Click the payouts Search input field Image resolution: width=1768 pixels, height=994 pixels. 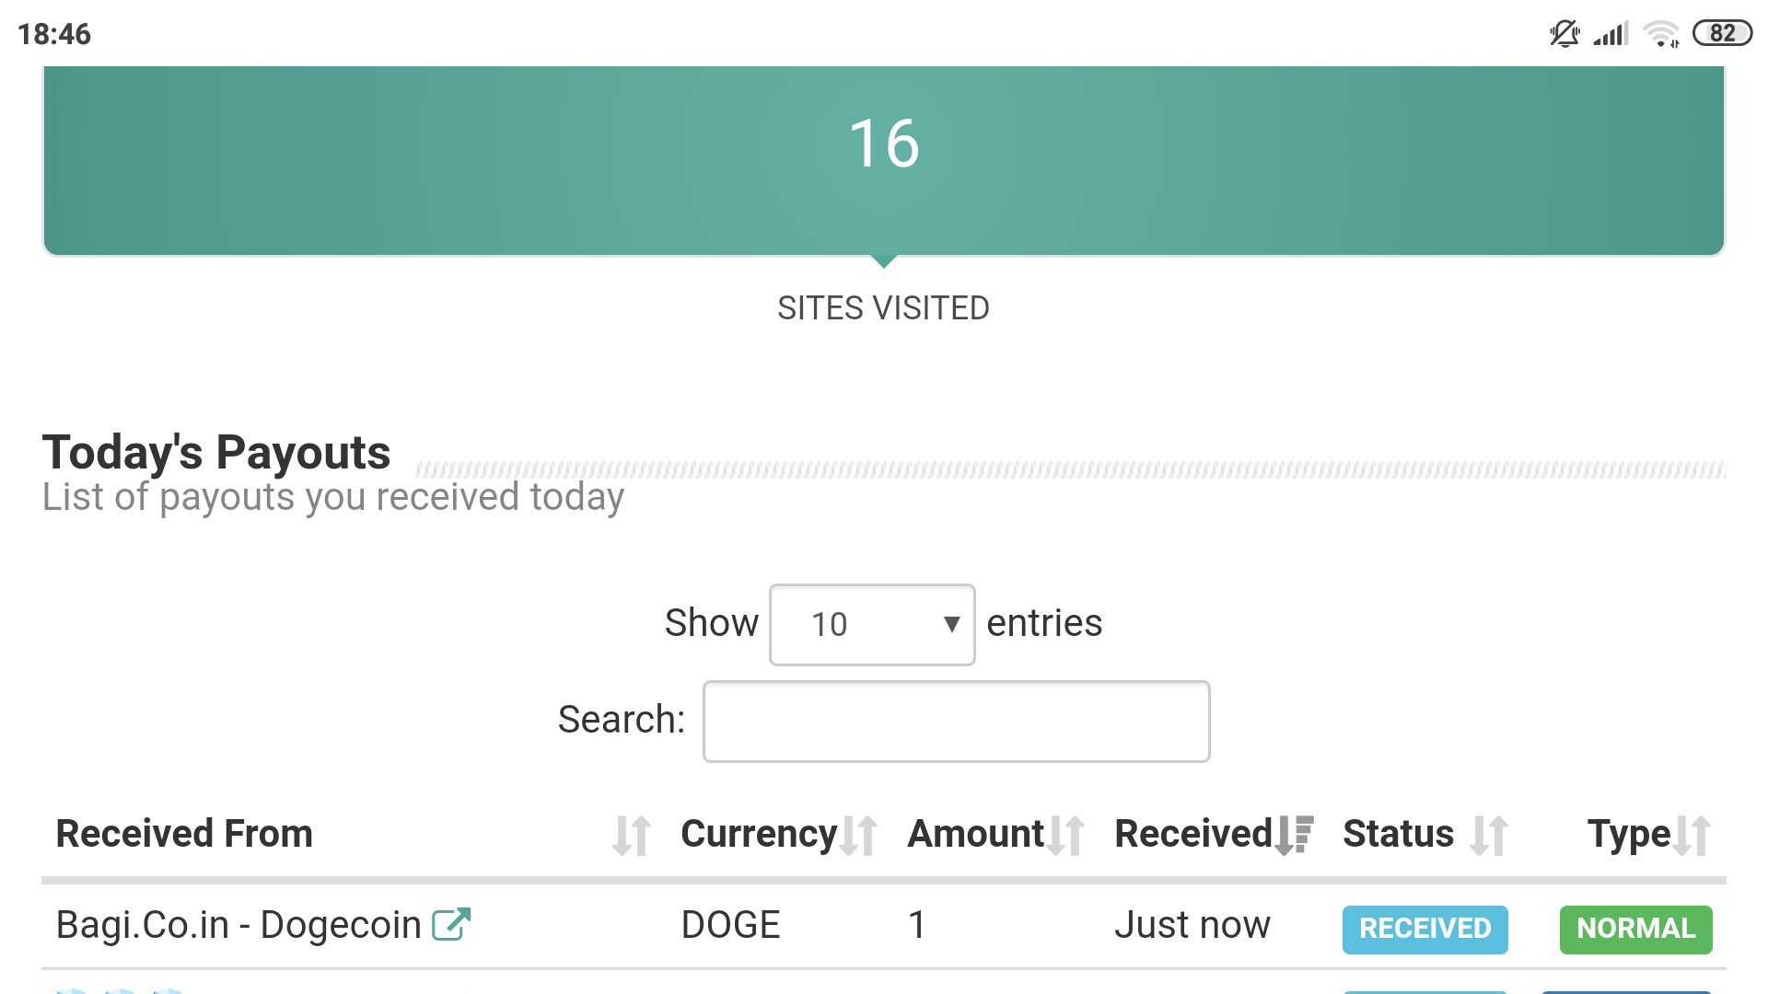(956, 722)
